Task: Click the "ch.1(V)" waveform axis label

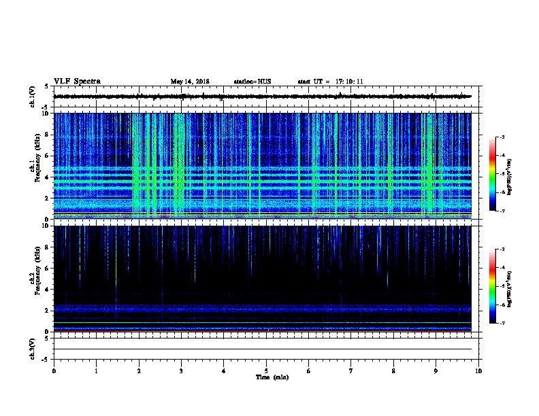Action: point(33,97)
